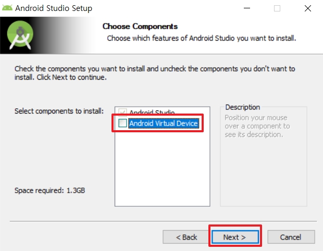The width and height of the screenshot is (323, 251).
Task: Click 'Choose which features of Android Studio' subtitle
Action: click(201, 39)
